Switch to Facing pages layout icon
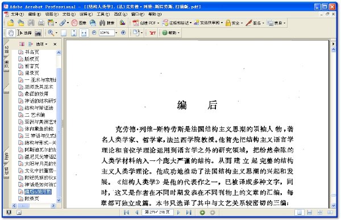341x221 pixels. (x=330, y=212)
